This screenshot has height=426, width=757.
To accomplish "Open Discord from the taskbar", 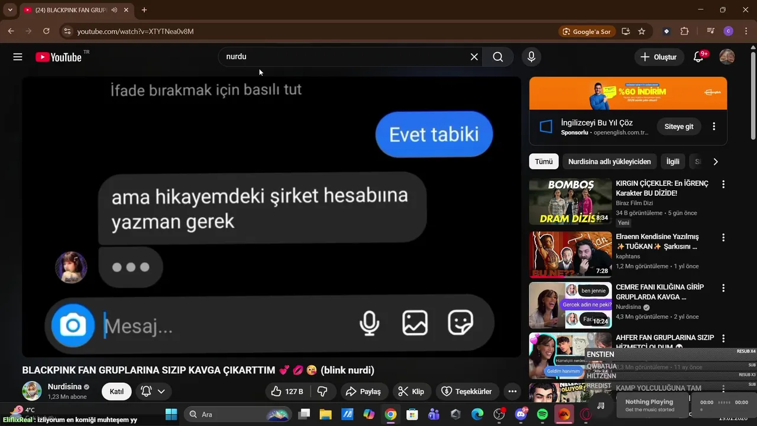I will (x=521, y=414).
